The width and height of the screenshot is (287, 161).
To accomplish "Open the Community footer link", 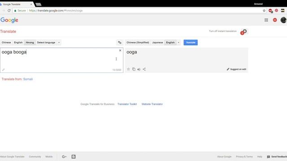I will pos(35,157).
